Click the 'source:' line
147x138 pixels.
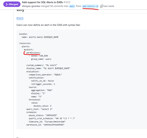click(x=33, y=87)
